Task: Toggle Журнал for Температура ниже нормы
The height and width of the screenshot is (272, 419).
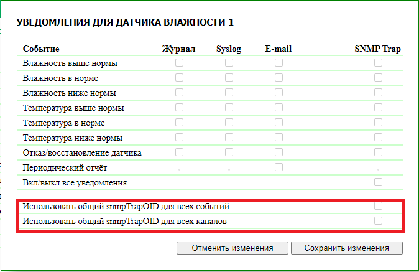Action: (179, 138)
